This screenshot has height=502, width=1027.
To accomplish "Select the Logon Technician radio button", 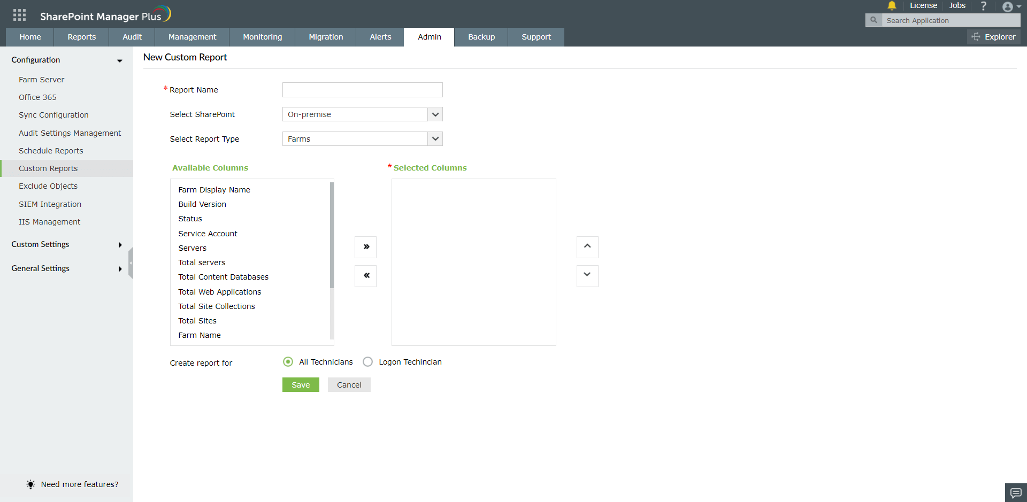I will click(367, 361).
